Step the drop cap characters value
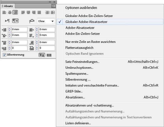Screen dimensions: 164x127 37,48
